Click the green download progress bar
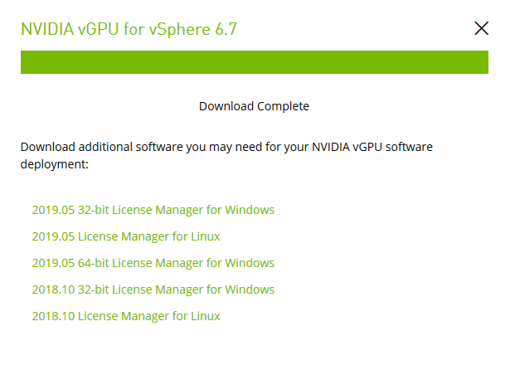Viewport: 510px width, 365px height. pyautogui.click(x=254, y=62)
